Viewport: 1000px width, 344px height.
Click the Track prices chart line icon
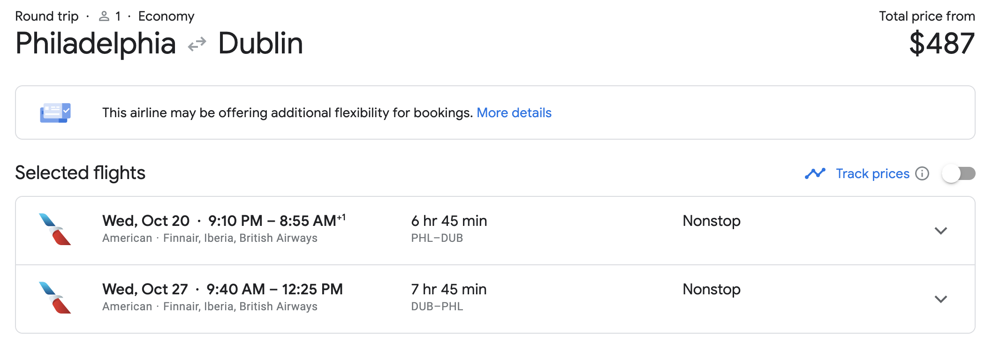(815, 173)
